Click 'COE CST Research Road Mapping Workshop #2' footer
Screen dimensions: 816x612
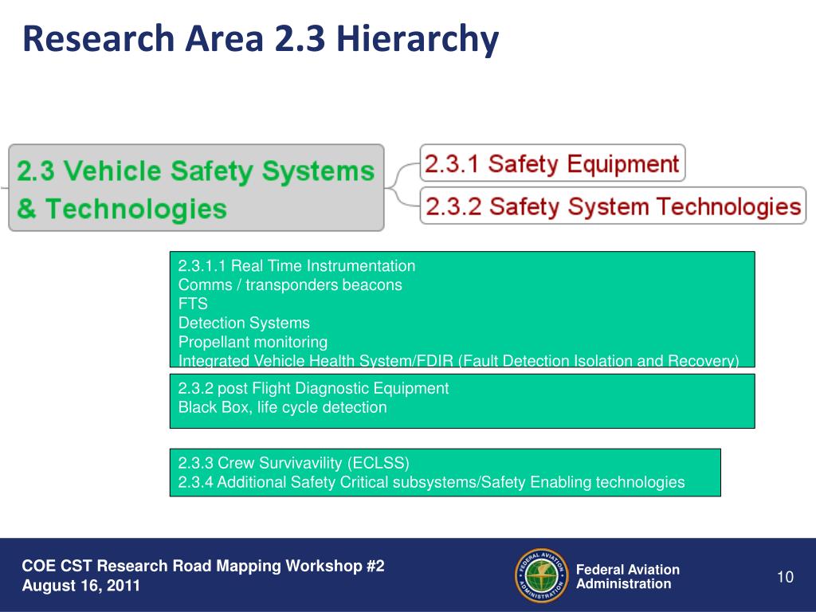click(x=203, y=566)
